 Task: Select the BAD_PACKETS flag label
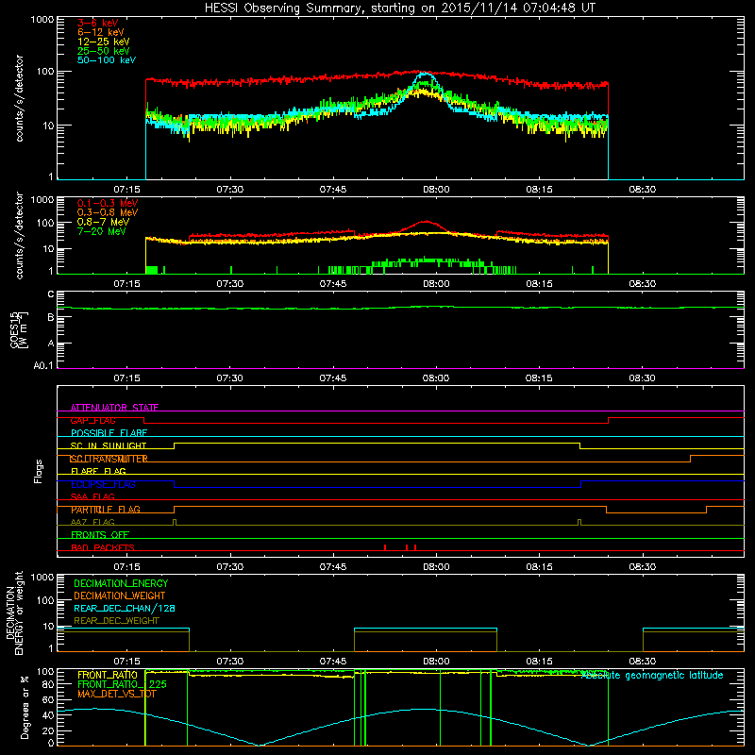[103, 547]
